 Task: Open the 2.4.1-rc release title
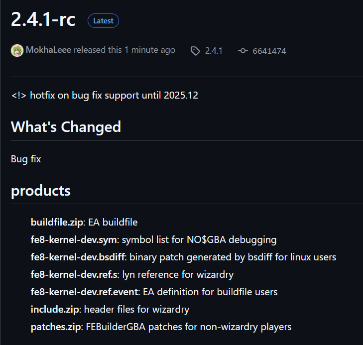(43, 19)
